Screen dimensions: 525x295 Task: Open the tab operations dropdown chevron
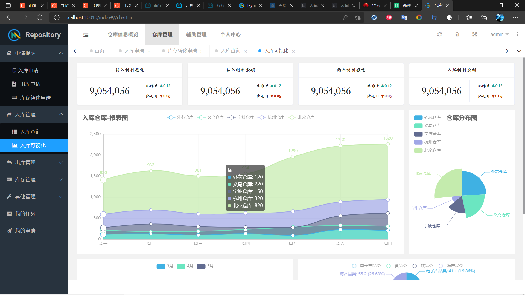point(519,51)
